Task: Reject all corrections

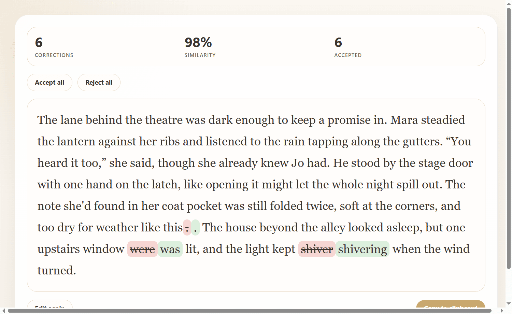Action: (x=99, y=82)
